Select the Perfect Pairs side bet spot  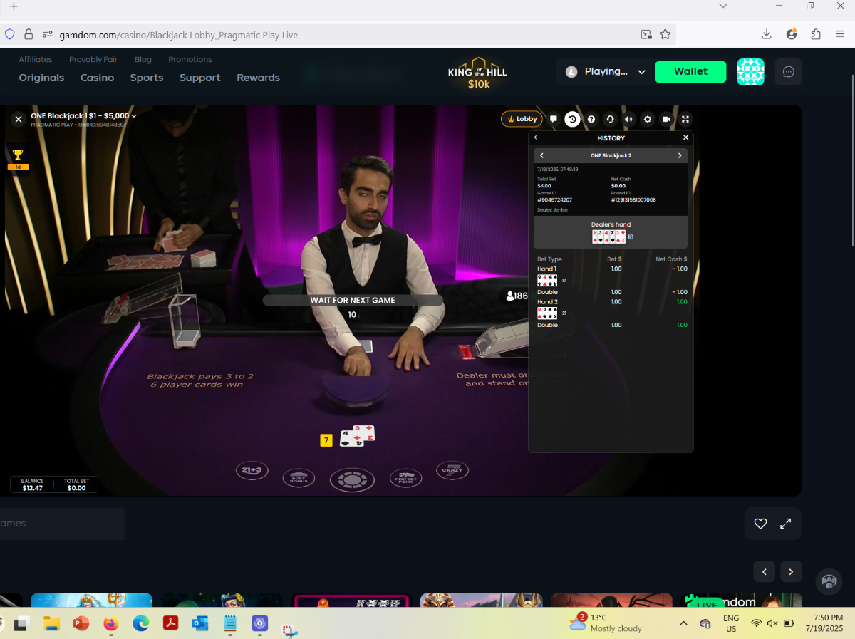click(406, 477)
